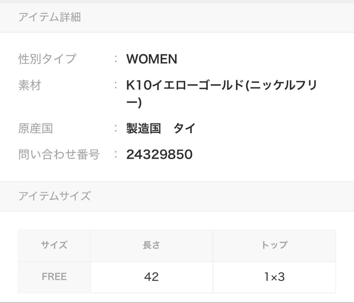The width and height of the screenshot is (354, 303).
Task: Click the トップ column header
Action: pos(274,245)
